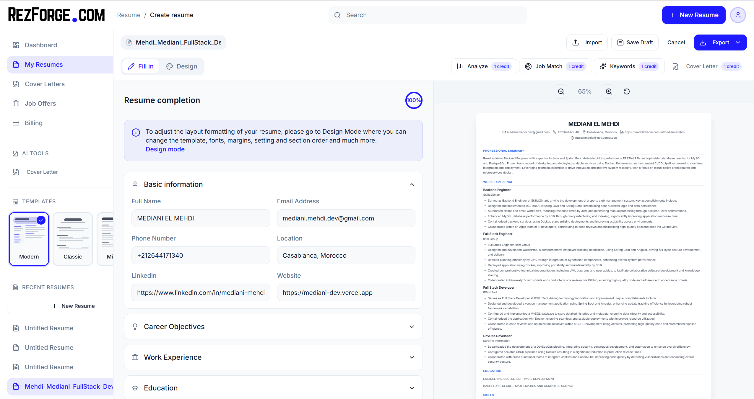
Task: Go to Job Offers sidebar item
Action: pyautogui.click(x=40, y=104)
